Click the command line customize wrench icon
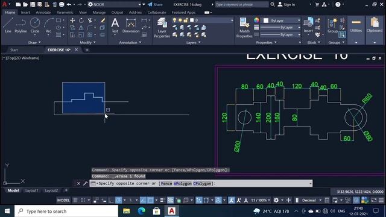 85,183
